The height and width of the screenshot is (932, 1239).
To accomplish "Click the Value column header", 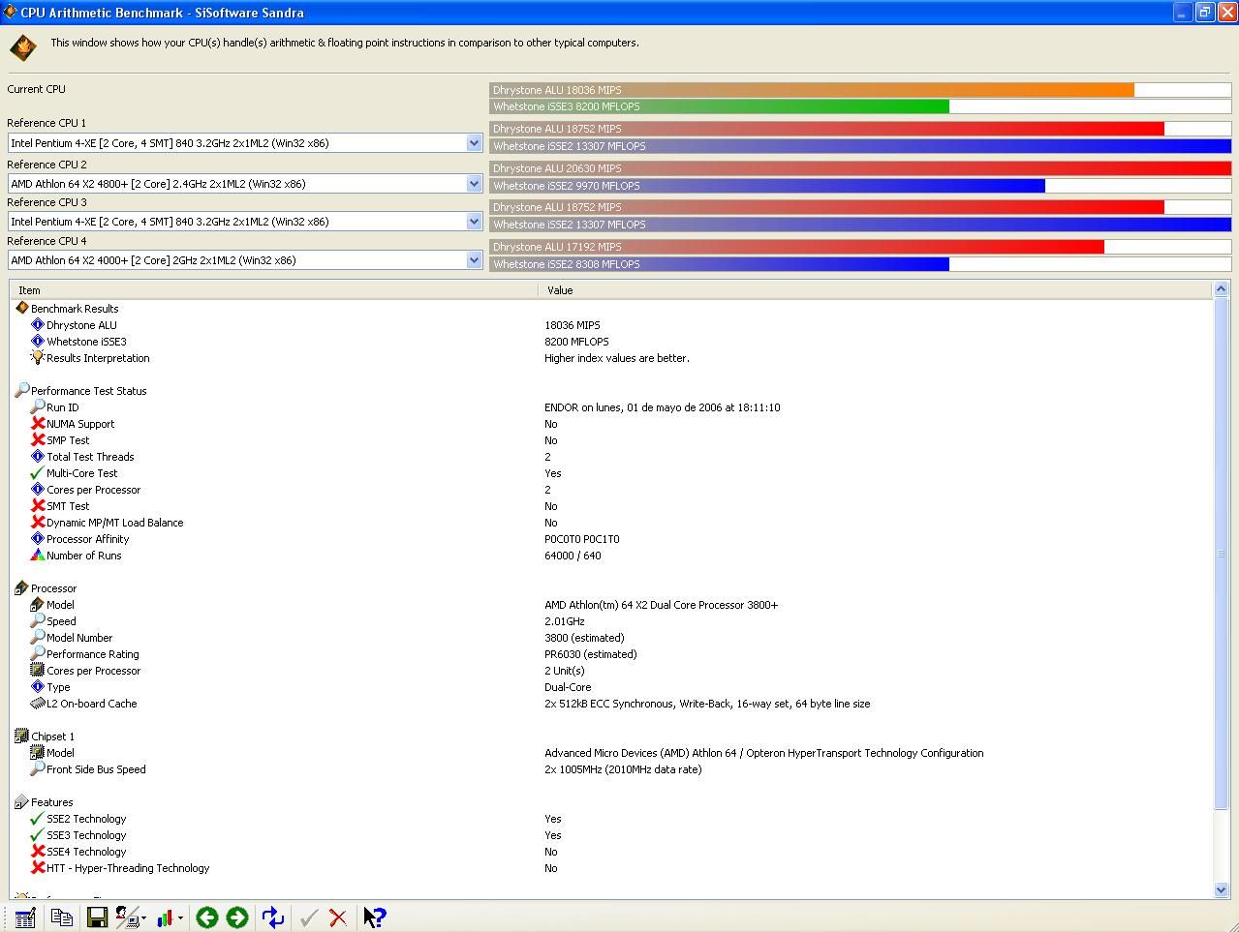I will coord(876,290).
